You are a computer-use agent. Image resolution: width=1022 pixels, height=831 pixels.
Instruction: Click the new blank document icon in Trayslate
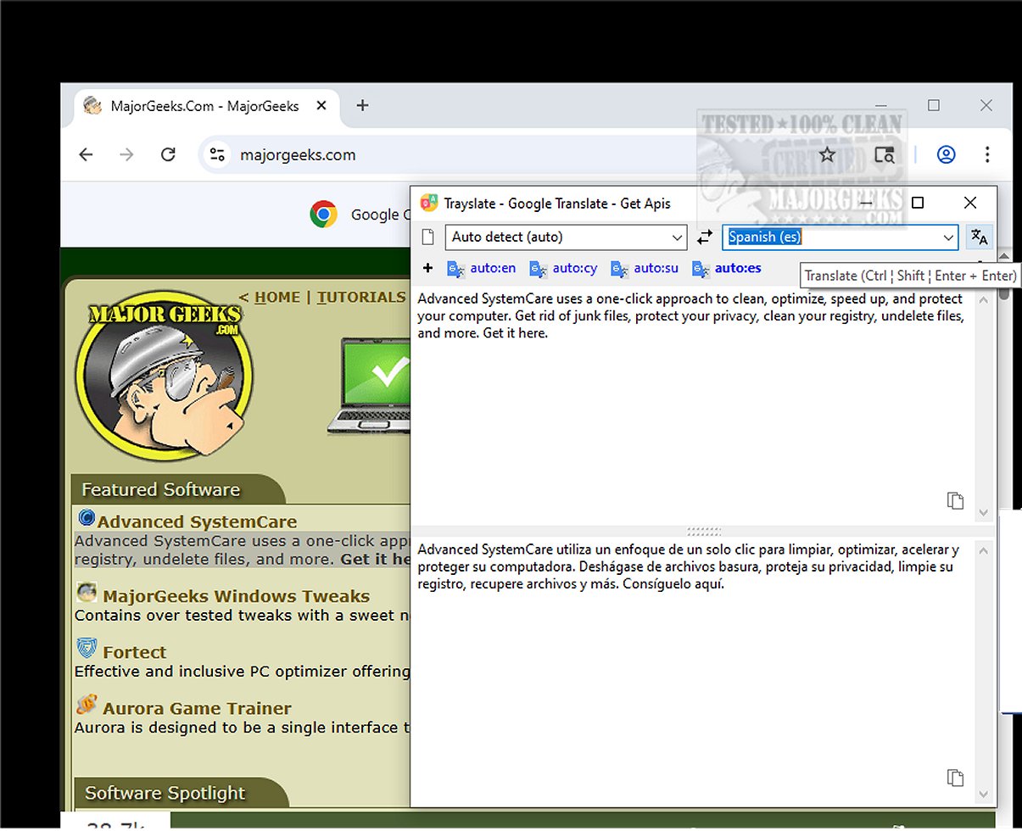point(428,237)
